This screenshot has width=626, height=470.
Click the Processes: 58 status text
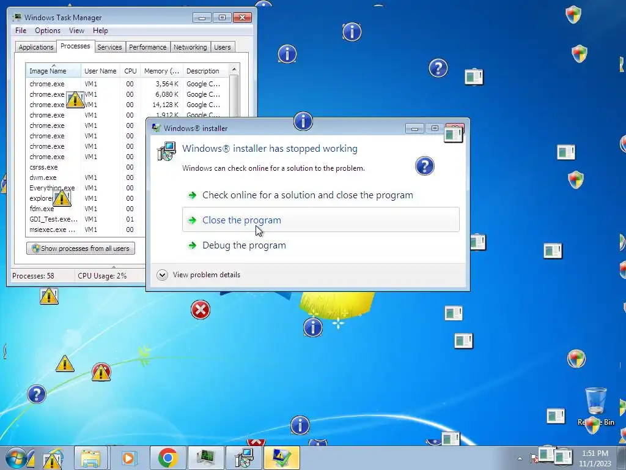(x=33, y=276)
